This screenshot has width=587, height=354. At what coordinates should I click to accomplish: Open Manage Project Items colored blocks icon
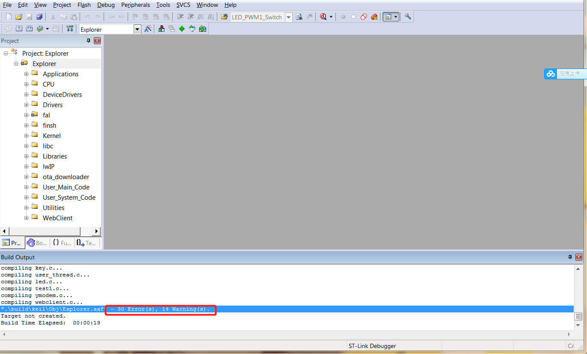[x=161, y=29]
